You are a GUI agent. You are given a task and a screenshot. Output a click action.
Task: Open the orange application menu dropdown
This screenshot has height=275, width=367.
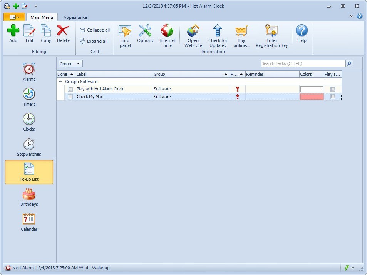(x=14, y=17)
